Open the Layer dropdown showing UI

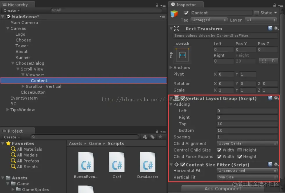click(x=261, y=20)
